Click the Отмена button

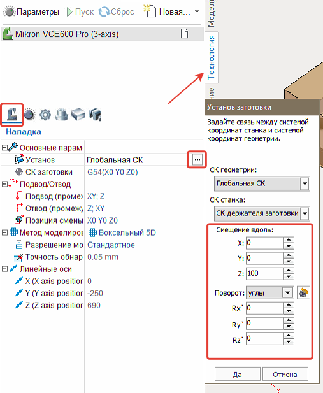pyautogui.click(x=285, y=374)
